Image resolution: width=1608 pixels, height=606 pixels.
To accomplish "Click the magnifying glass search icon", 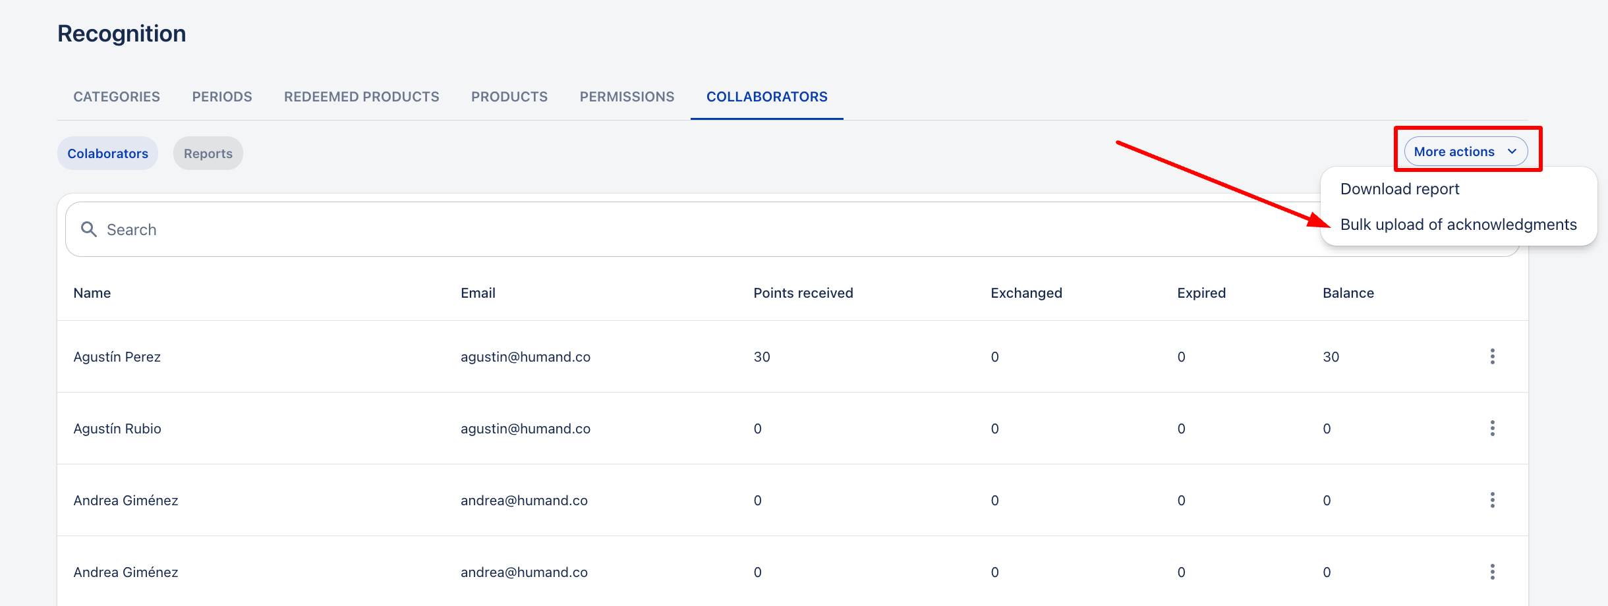I will [x=89, y=229].
